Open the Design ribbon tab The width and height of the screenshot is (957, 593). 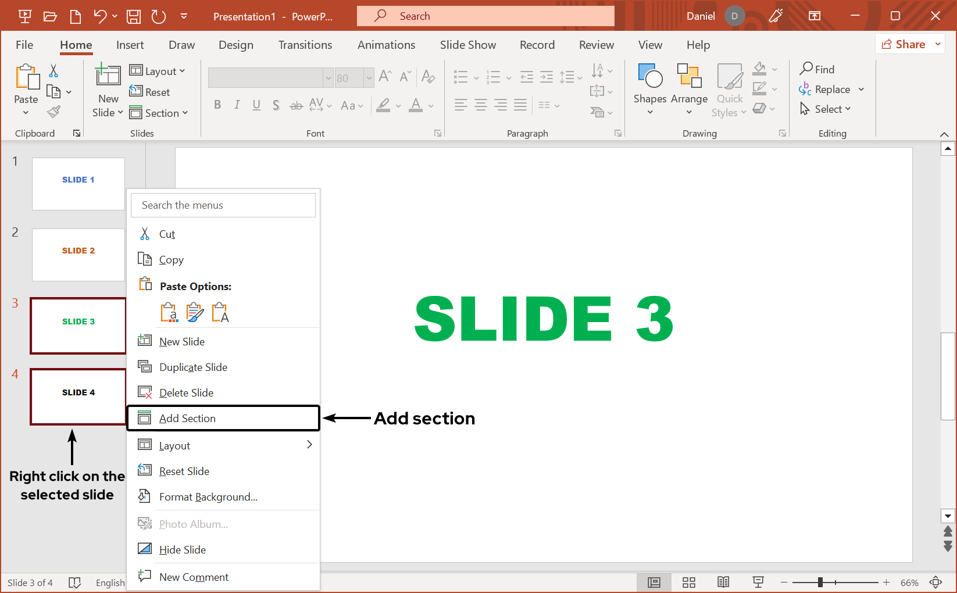point(235,45)
